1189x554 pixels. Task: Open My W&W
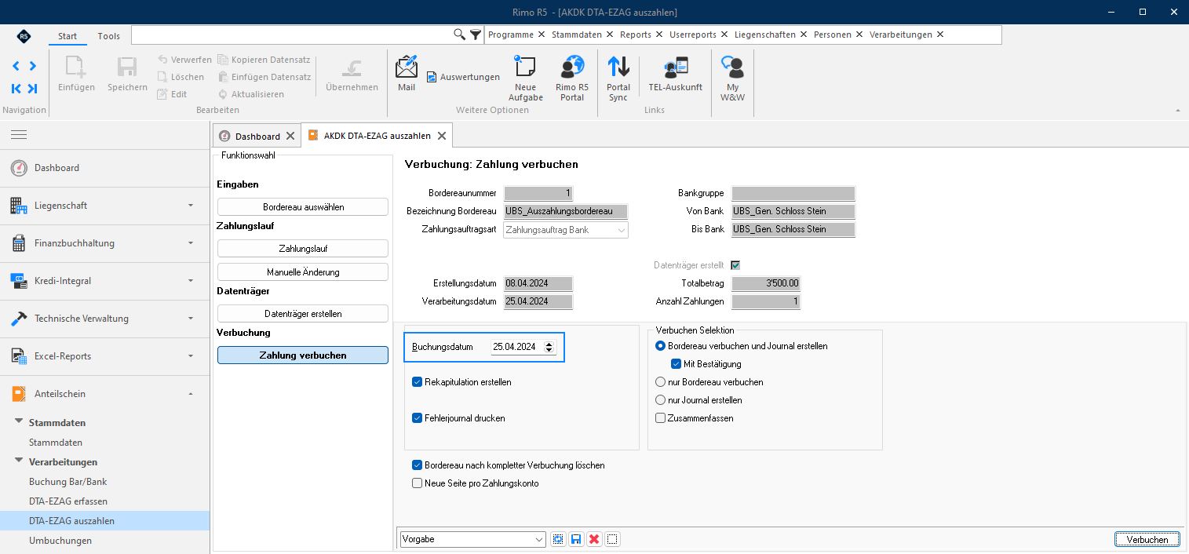point(732,78)
